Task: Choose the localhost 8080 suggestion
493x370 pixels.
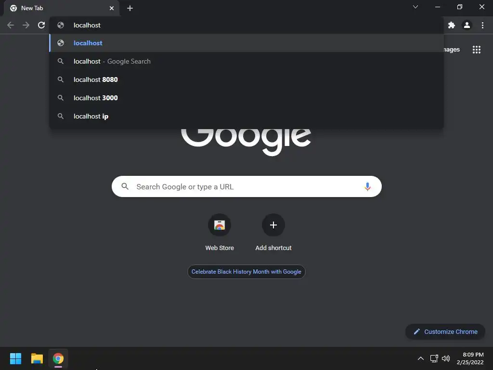Action: coord(246,79)
